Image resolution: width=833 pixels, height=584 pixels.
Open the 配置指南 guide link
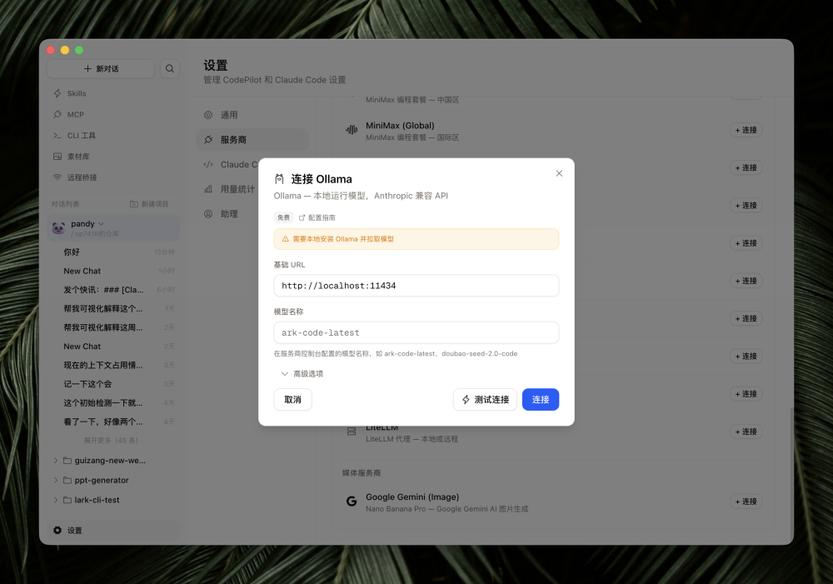(x=316, y=217)
